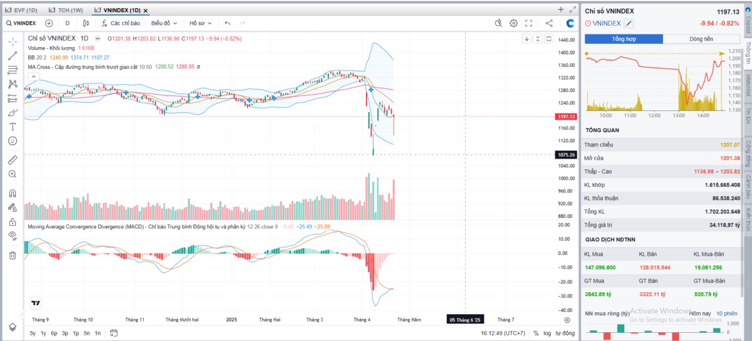Lock all drawing tools
Image resolution: width=752 pixels, height=341 pixels.
click(x=12, y=222)
